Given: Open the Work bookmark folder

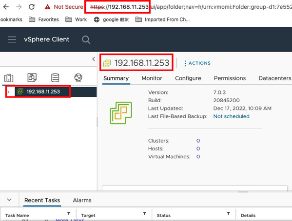Looking at the screenshot, I should coord(76,19).
